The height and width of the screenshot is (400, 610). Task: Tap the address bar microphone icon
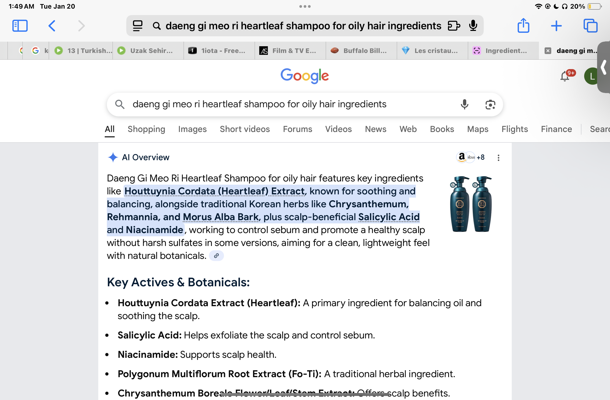pyautogui.click(x=473, y=26)
